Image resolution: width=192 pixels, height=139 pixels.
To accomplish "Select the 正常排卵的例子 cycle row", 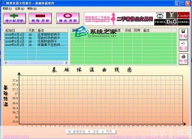I will tap(36, 34).
